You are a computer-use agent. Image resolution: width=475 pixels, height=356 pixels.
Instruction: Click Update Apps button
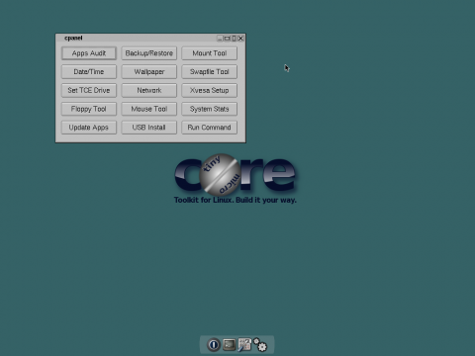tap(89, 128)
